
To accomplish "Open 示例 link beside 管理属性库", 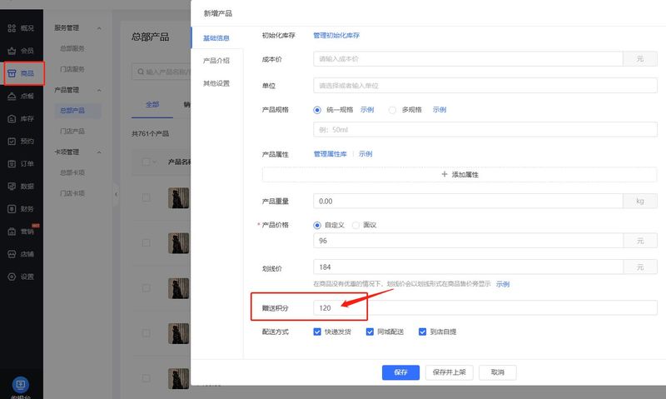I will pos(365,154).
